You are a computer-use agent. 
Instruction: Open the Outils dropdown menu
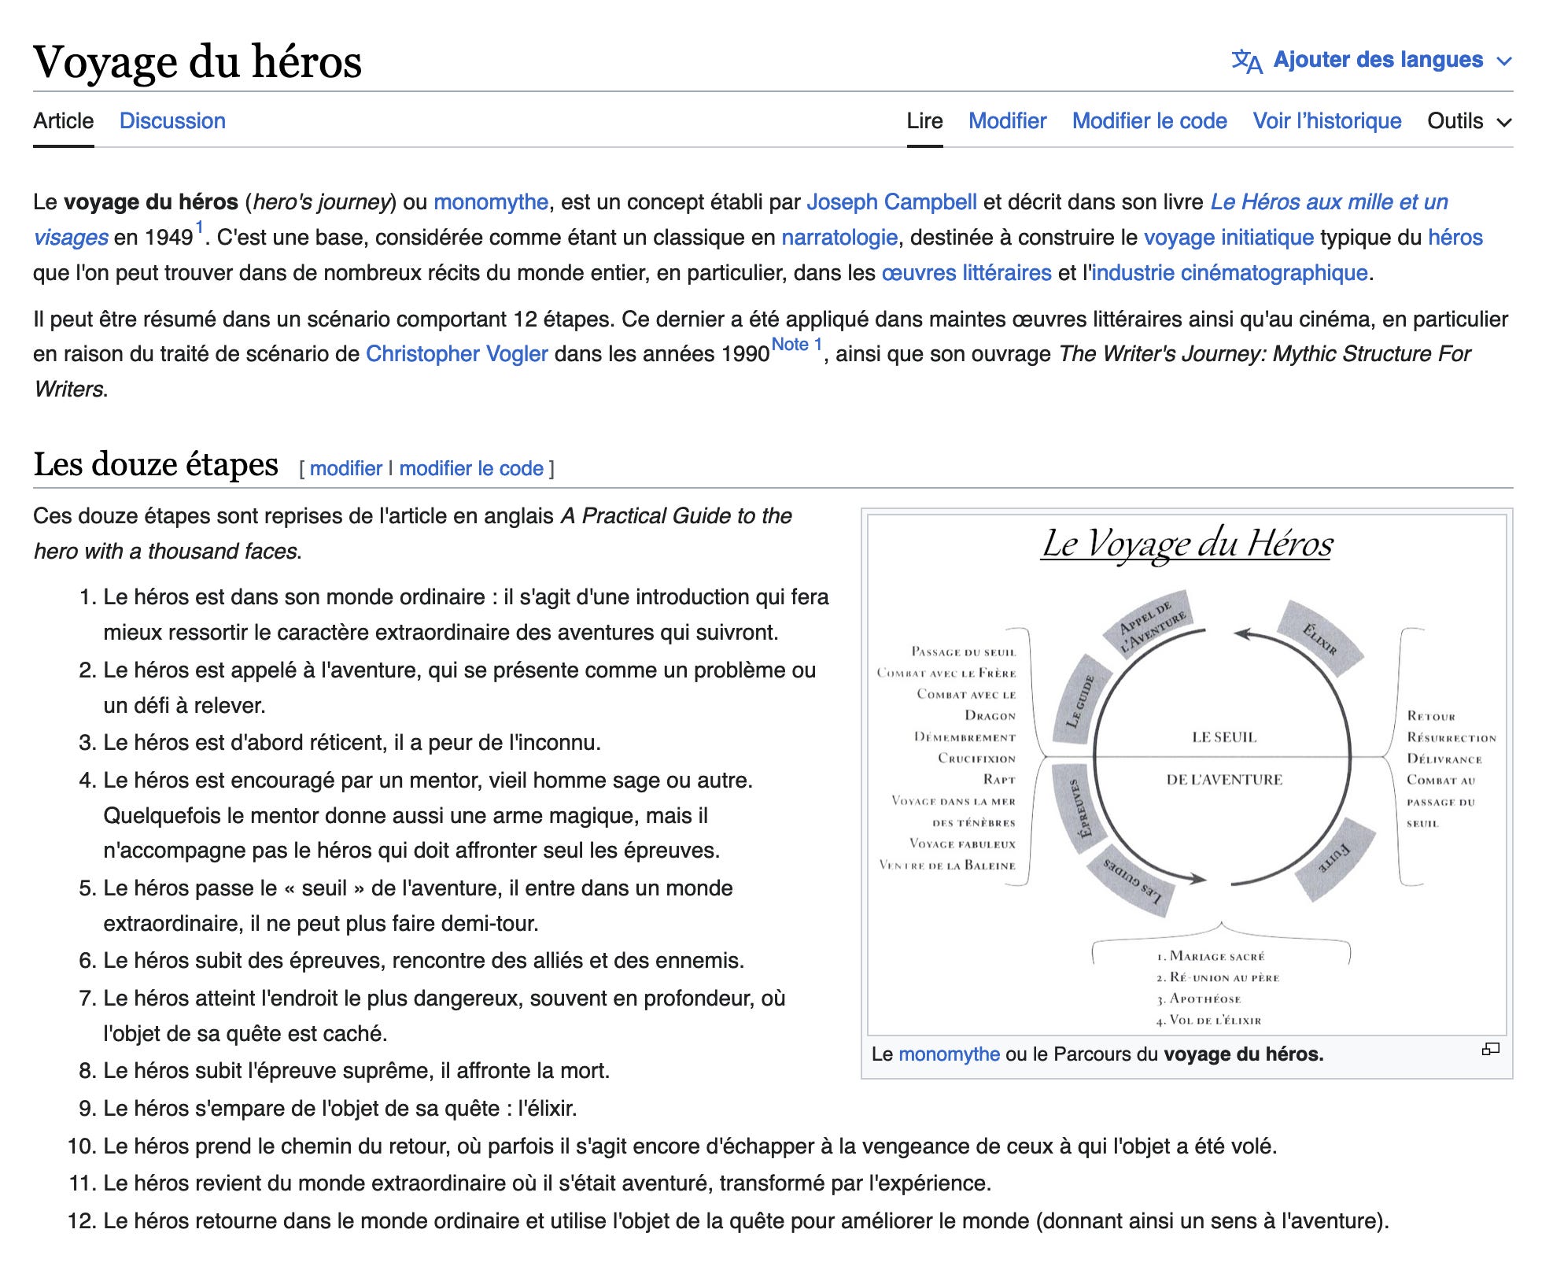click(1470, 121)
